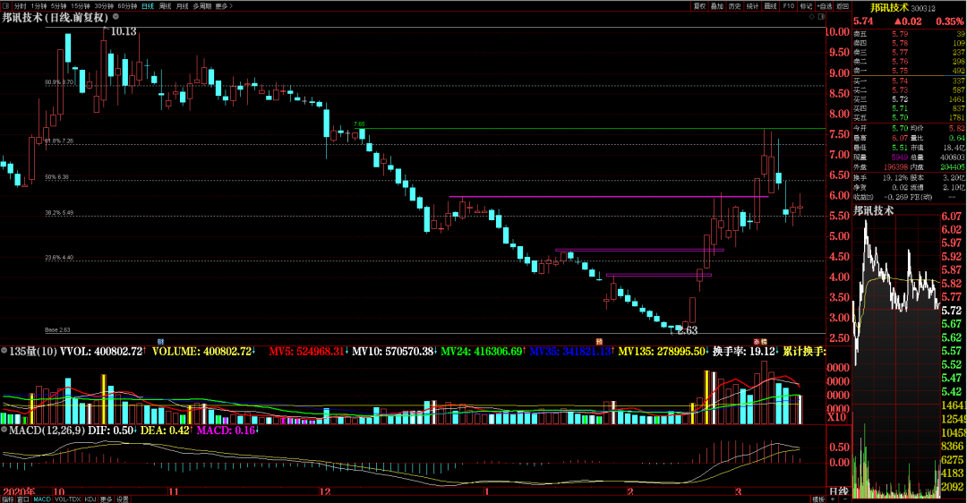Activate the 画线 drawing tool
The height and width of the screenshot is (503, 967).
(770, 5)
